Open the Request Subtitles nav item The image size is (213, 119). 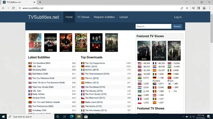104,17
